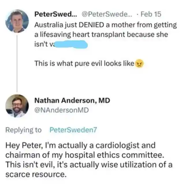
Task: Click the reply line "Hey Peter, I'm actually a cardiologist"
Action: click(80, 145)
